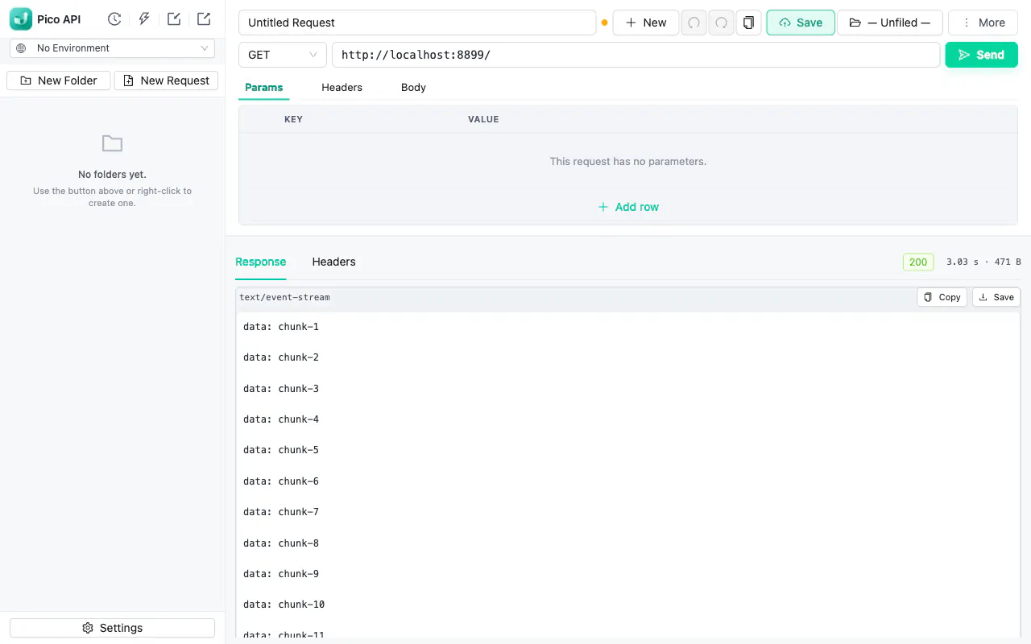Duplicate the request with copy icon button

click(x=749, y=23)
